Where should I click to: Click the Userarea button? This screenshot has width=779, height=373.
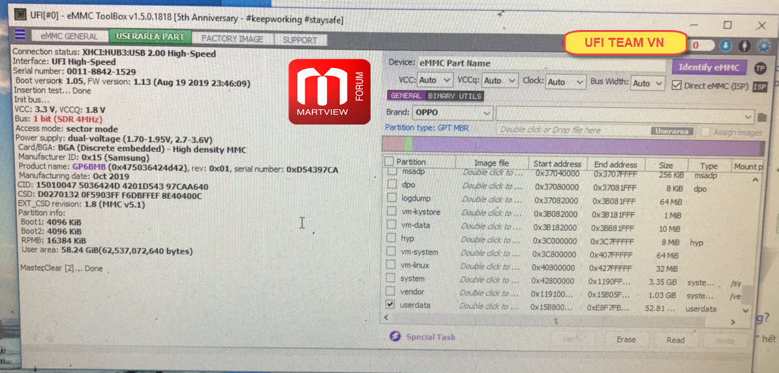pos(673,132)
